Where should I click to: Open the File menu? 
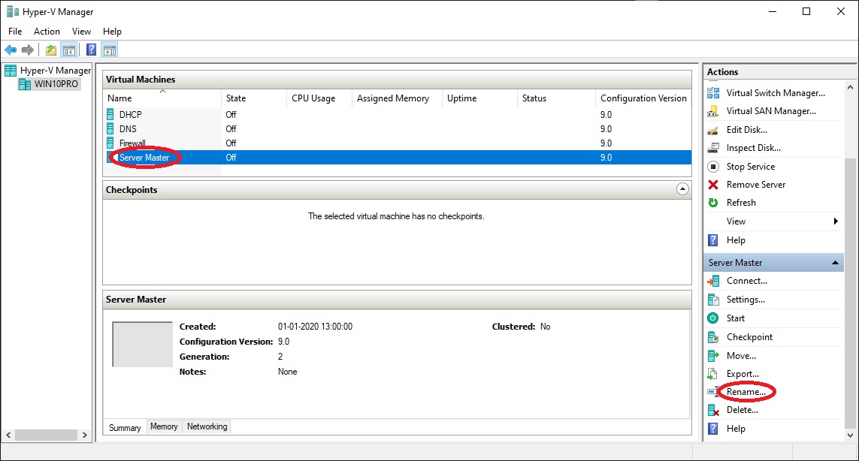[15, 32]
